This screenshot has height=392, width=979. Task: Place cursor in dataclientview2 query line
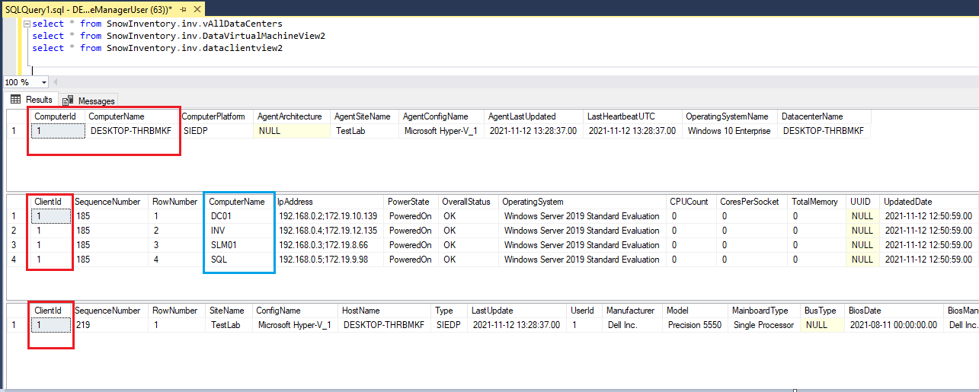157,48
